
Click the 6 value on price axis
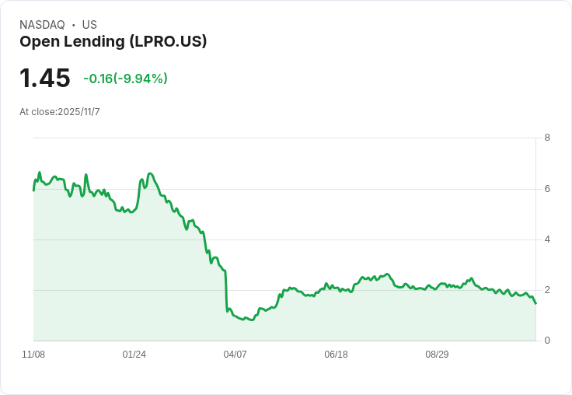(x=547, y=189)
